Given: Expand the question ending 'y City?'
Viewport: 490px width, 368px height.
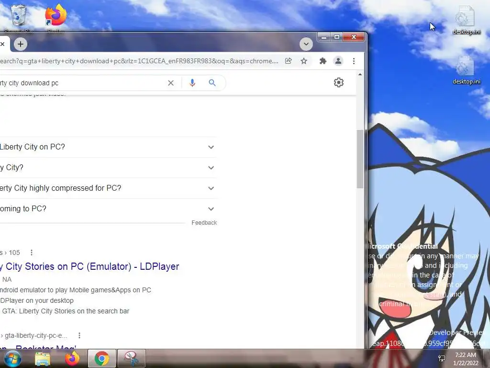Looking at the screenshot, I should point(108,168).
